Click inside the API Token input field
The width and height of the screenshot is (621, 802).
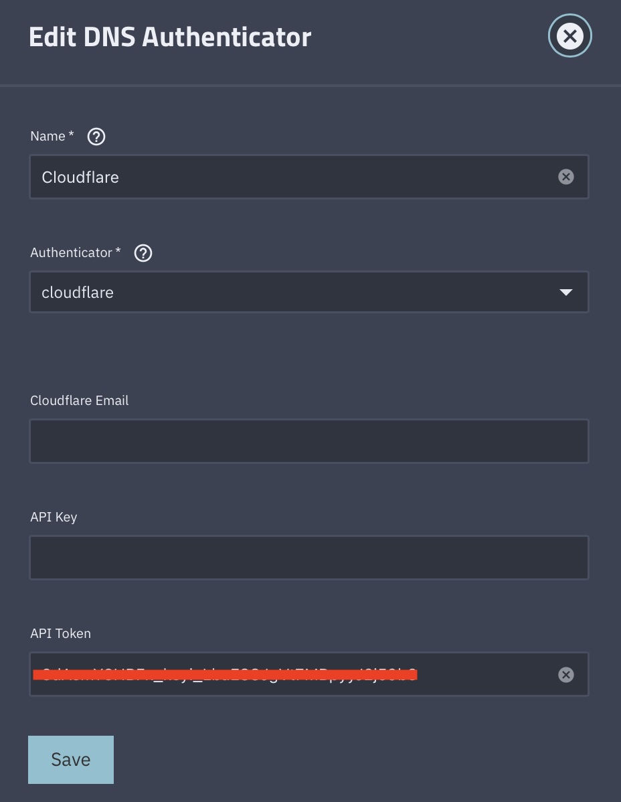pos(308,674)
